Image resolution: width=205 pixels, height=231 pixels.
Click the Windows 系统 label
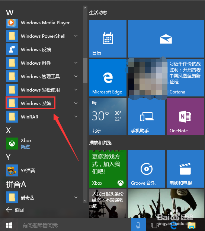tap(36, 103)
